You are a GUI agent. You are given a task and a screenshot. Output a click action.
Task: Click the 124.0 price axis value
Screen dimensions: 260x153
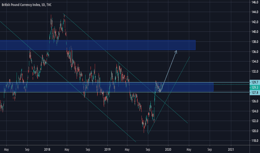click(x=255, y=111)
